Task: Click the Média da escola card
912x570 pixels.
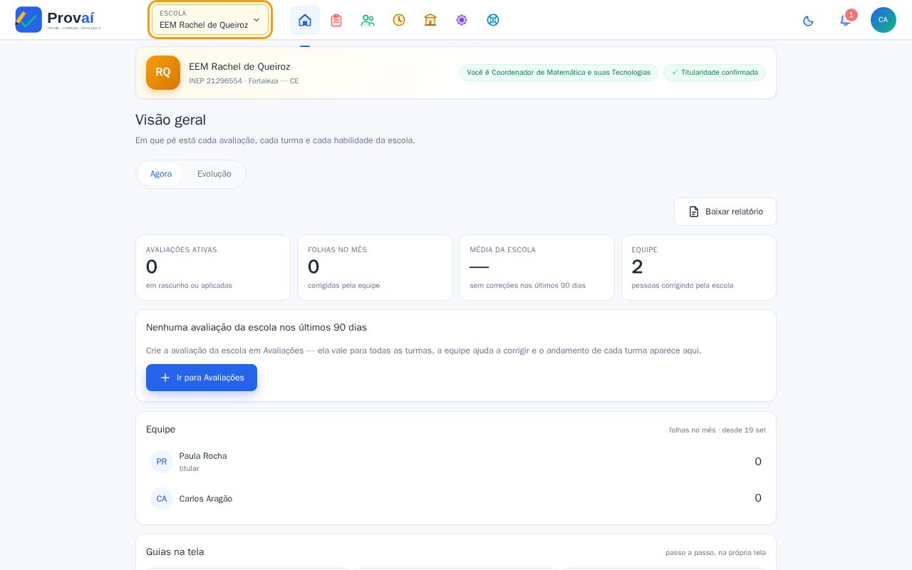Action: click(x=537, y=268)
